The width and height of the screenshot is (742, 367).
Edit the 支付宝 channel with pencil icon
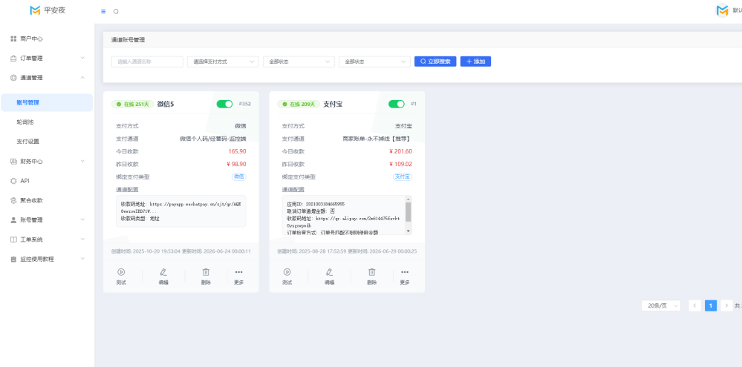(x=329, y=272)
